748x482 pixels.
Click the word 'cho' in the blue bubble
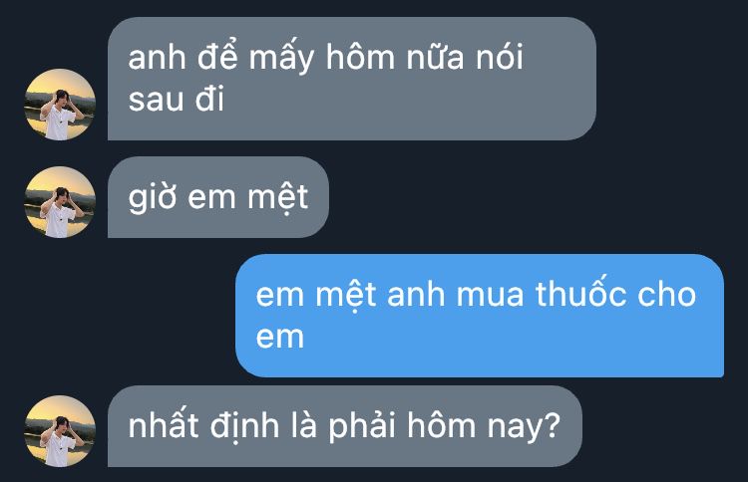coord(667,295)
